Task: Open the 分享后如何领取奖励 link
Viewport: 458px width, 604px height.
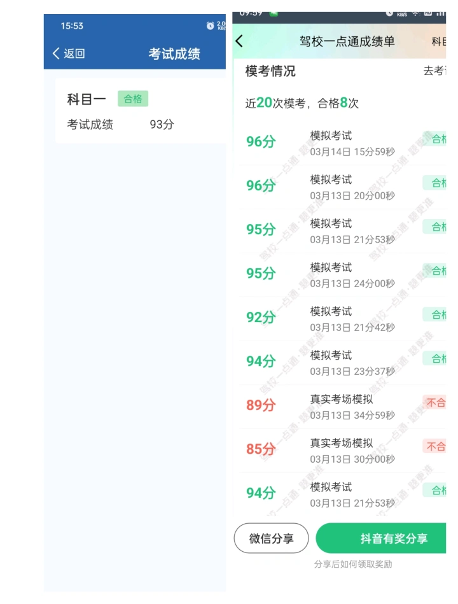Action: 353,565
